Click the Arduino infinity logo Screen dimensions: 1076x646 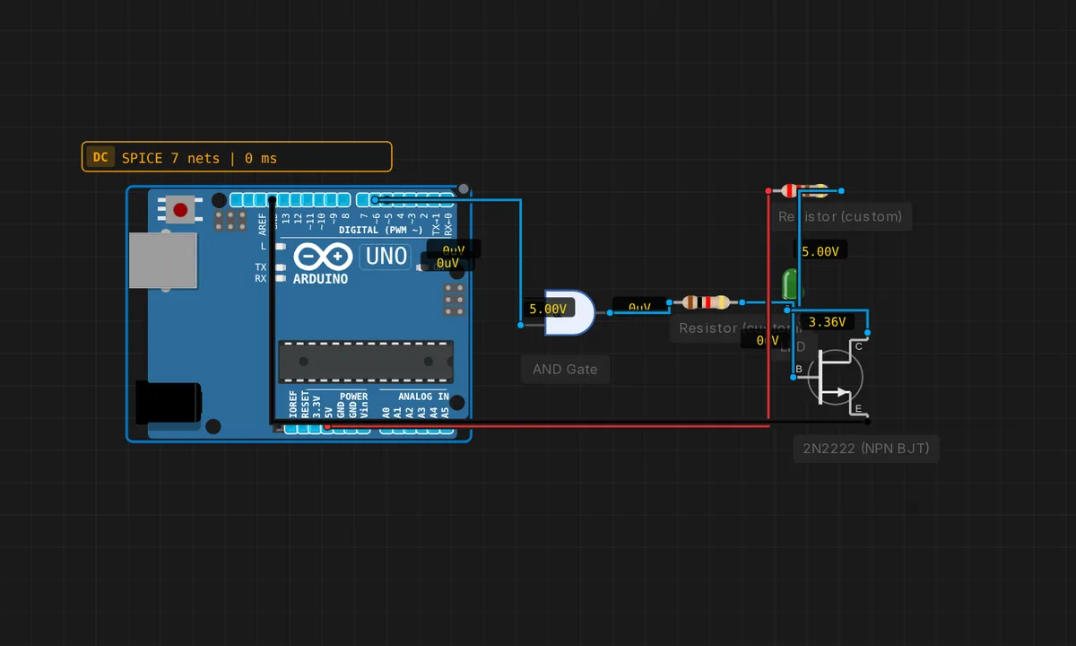[x=323, y=257]
